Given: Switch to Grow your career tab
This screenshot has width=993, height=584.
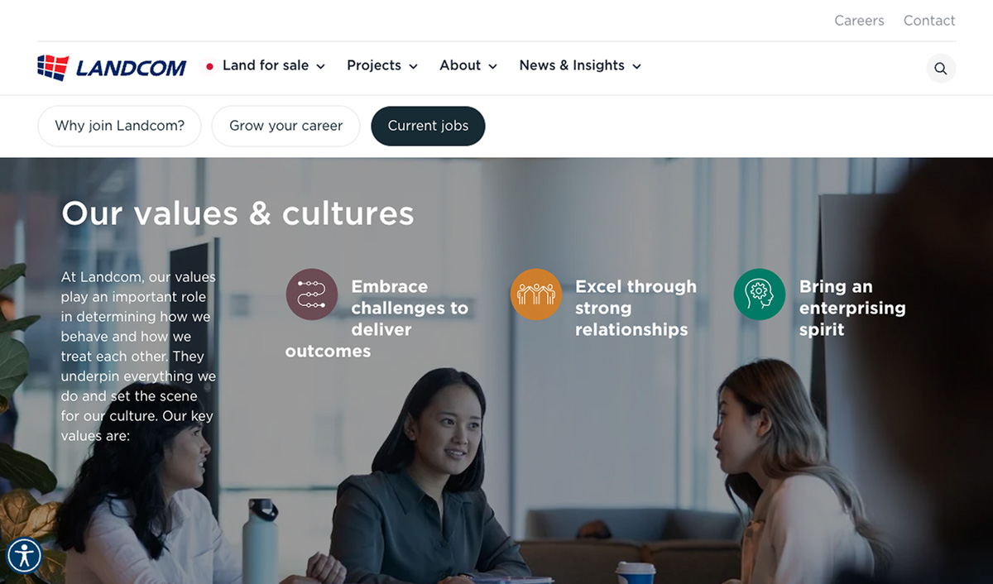Looking at the screenshot, I should coord(285,126).
